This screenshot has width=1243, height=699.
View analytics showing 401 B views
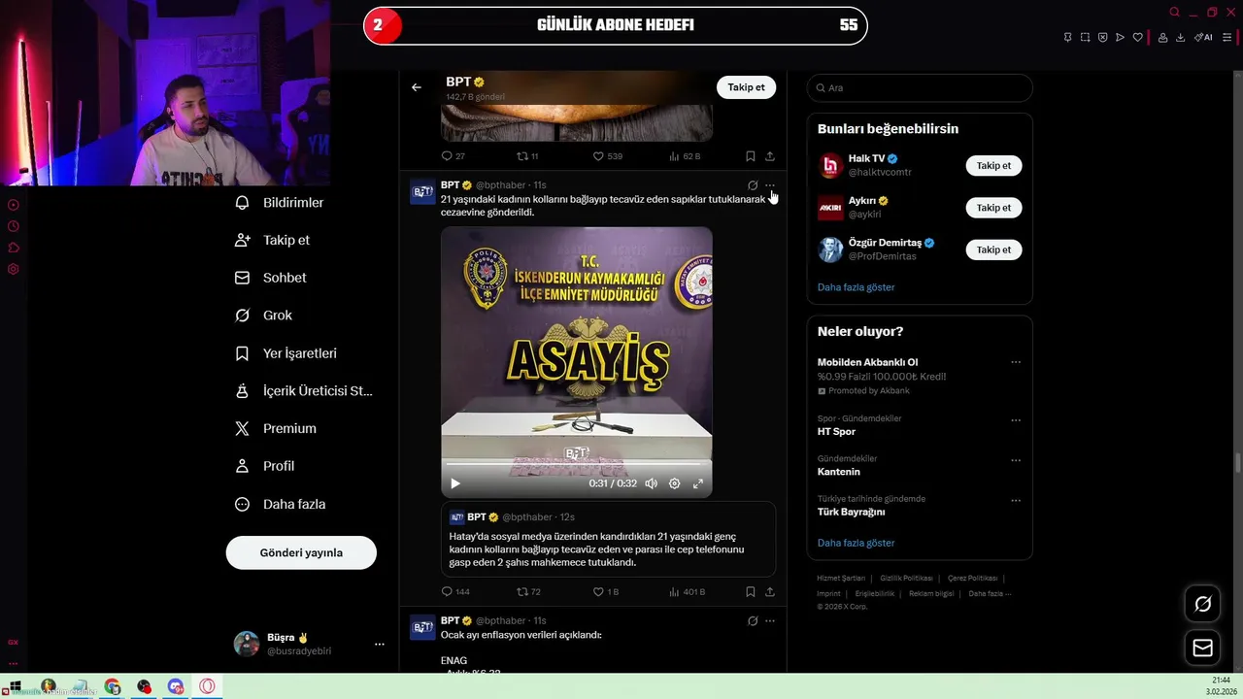coord(688,591)
